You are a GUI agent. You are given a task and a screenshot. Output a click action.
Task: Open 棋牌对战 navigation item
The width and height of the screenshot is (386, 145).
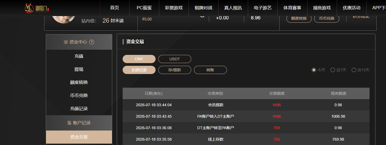click(204, 8)
